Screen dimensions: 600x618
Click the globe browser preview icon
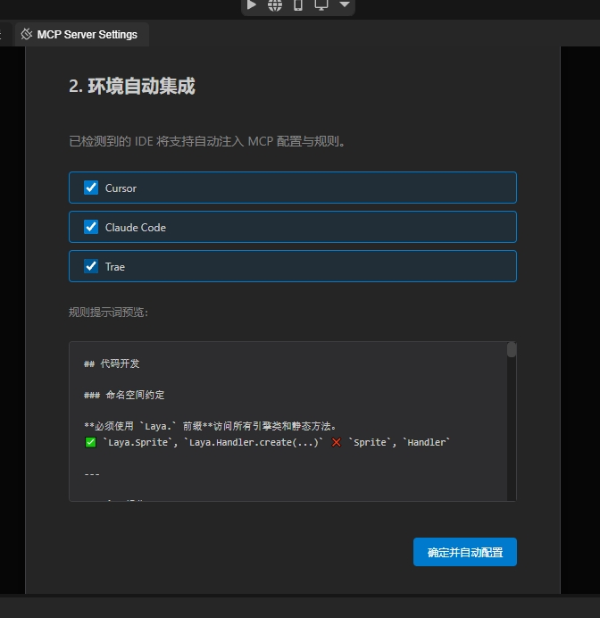click(x=275, y=5)
